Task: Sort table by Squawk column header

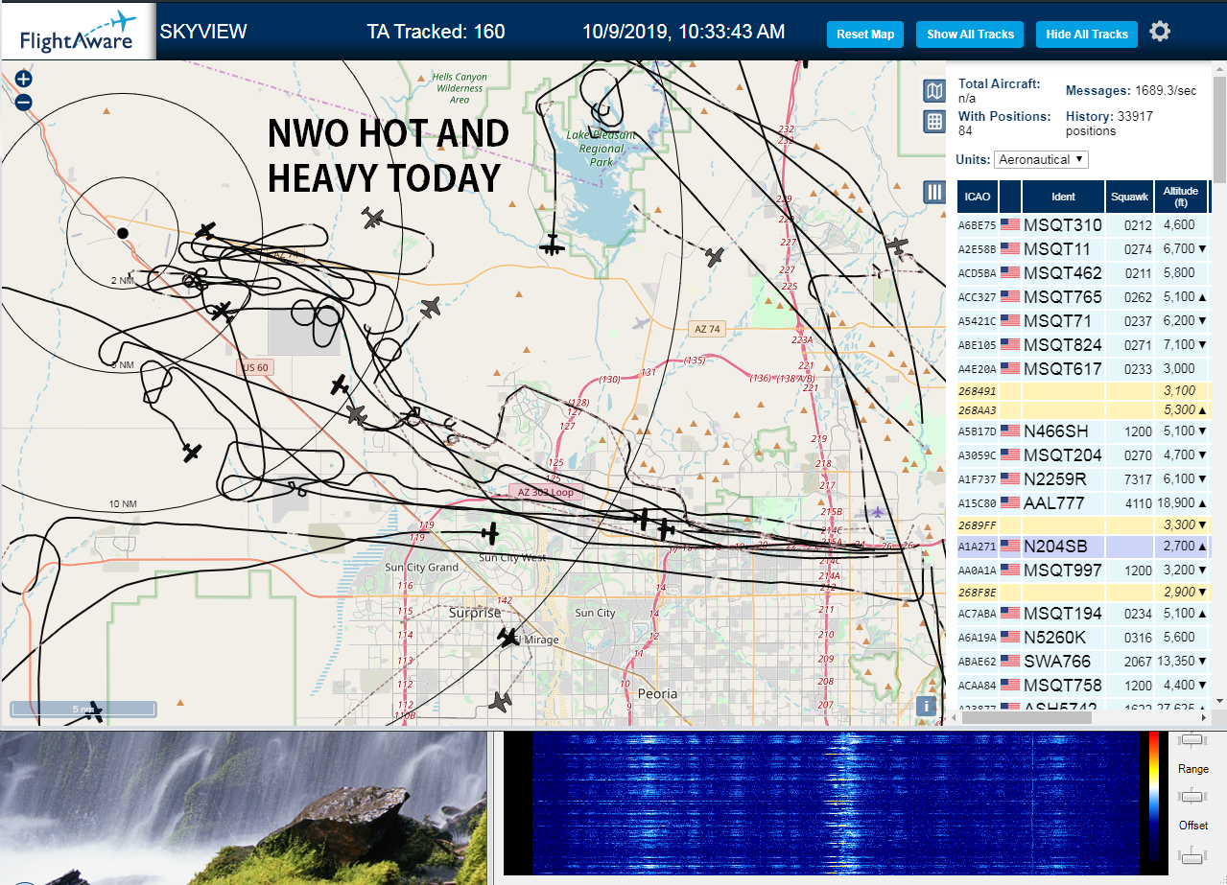Action: (x=1128, y=197)
